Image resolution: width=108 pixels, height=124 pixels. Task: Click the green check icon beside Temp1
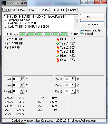click(x=58, y=44)
